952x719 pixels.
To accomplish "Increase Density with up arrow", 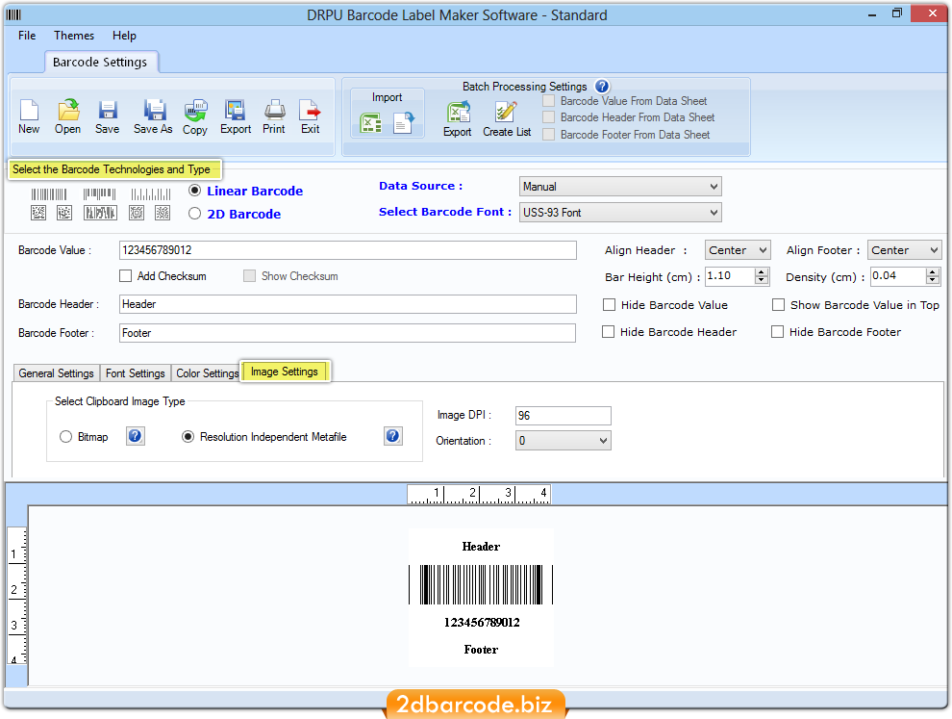I will [933, 271].
